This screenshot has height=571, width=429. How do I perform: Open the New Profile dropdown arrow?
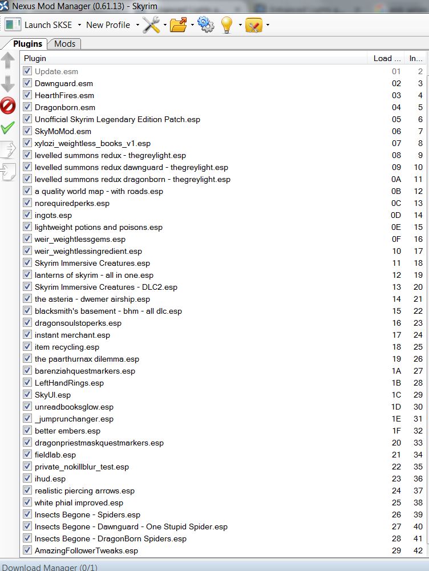tap(137, 25)
